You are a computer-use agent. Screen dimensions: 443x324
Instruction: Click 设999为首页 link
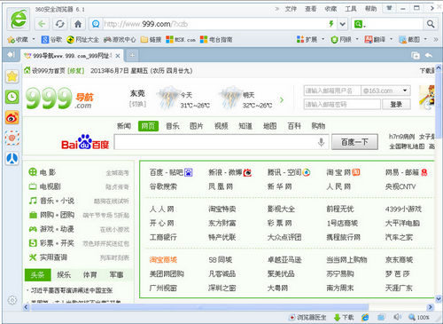point(49,71)
